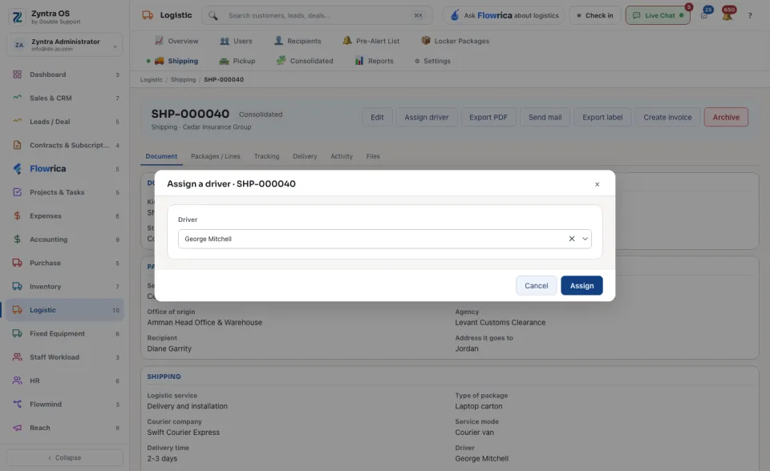Switch to the Packages / Lines tab

click(216, 156)
